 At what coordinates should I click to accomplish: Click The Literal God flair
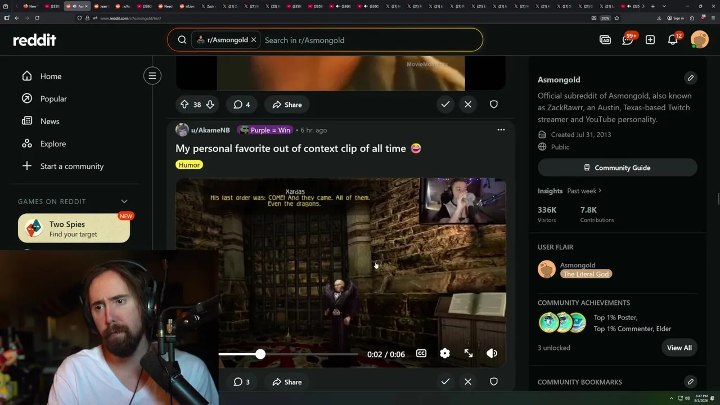(x=586, y=274)
